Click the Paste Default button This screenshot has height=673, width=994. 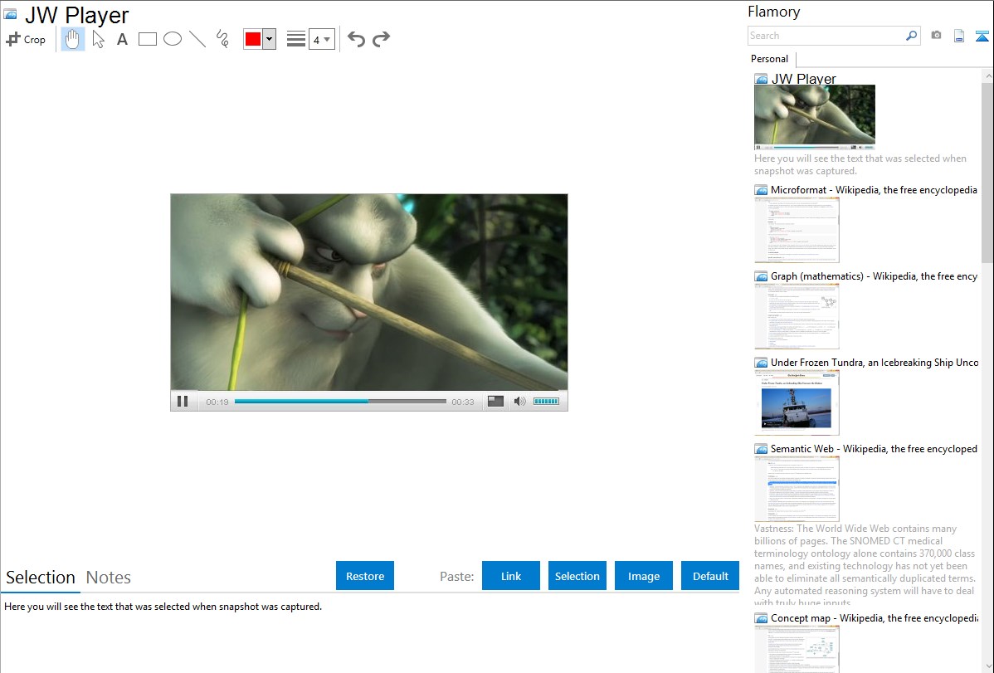tap(710, 575)
